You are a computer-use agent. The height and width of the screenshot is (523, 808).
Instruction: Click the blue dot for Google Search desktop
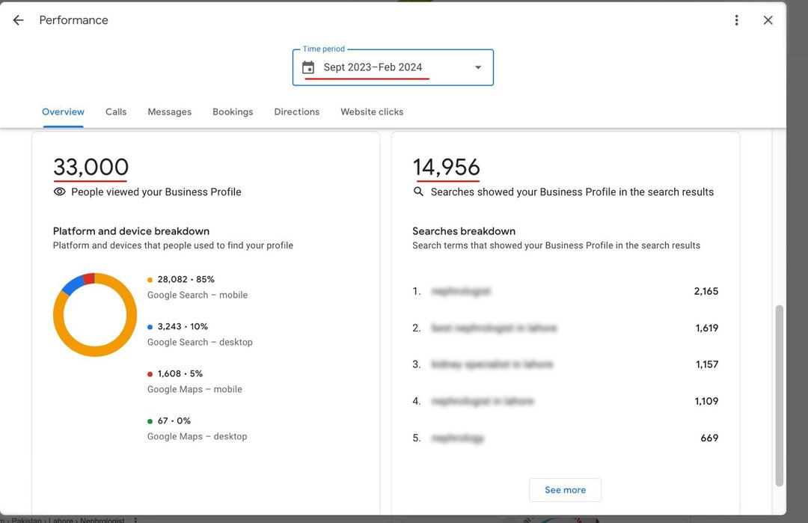(150, 327)
